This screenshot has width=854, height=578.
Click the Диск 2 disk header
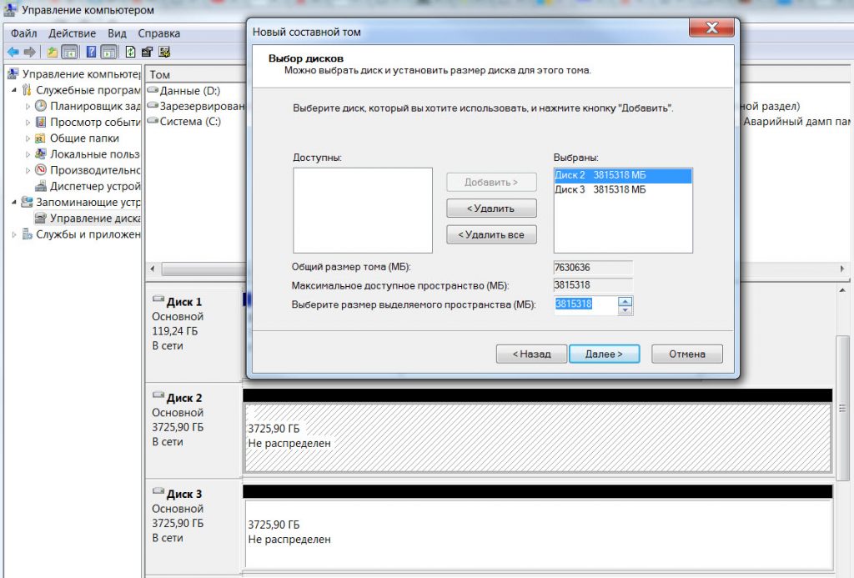point(184,398)
